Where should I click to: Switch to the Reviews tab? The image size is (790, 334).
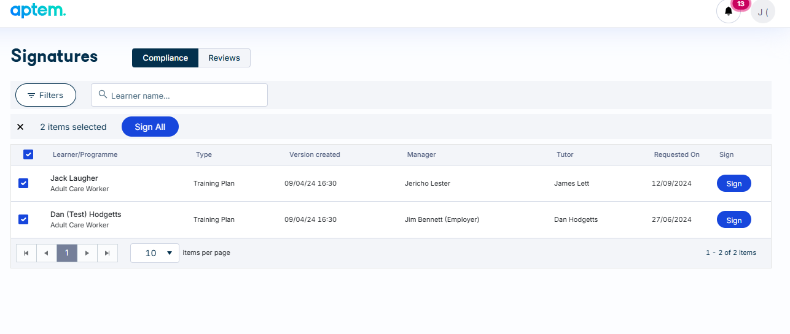(x=224, y=58)
